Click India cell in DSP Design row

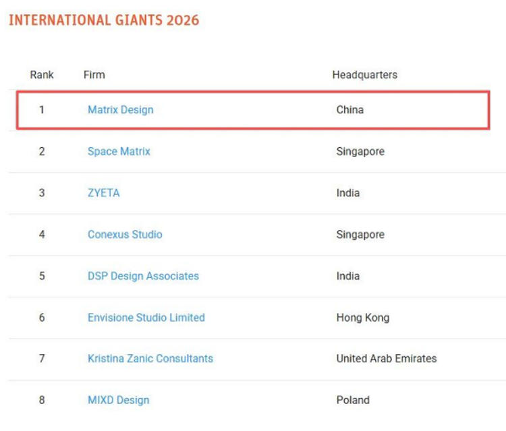point(348,276)
